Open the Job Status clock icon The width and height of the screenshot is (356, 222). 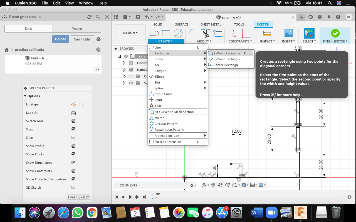pos(320,17)
